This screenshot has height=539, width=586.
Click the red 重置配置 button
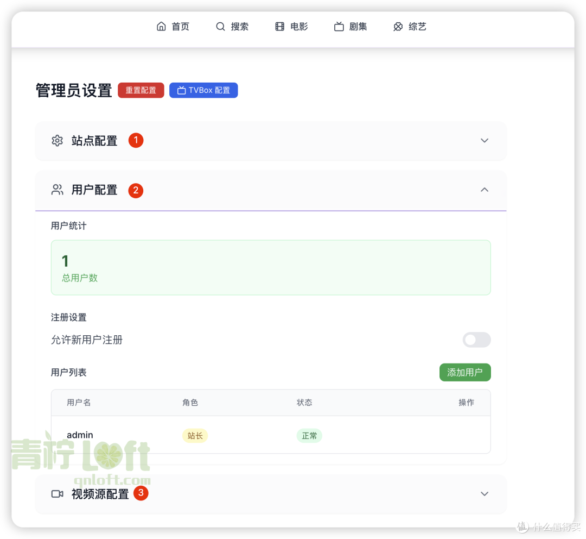click(x=141, y=90)
